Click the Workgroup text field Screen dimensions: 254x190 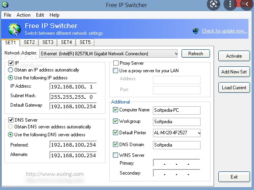click(x=177, y=122)
